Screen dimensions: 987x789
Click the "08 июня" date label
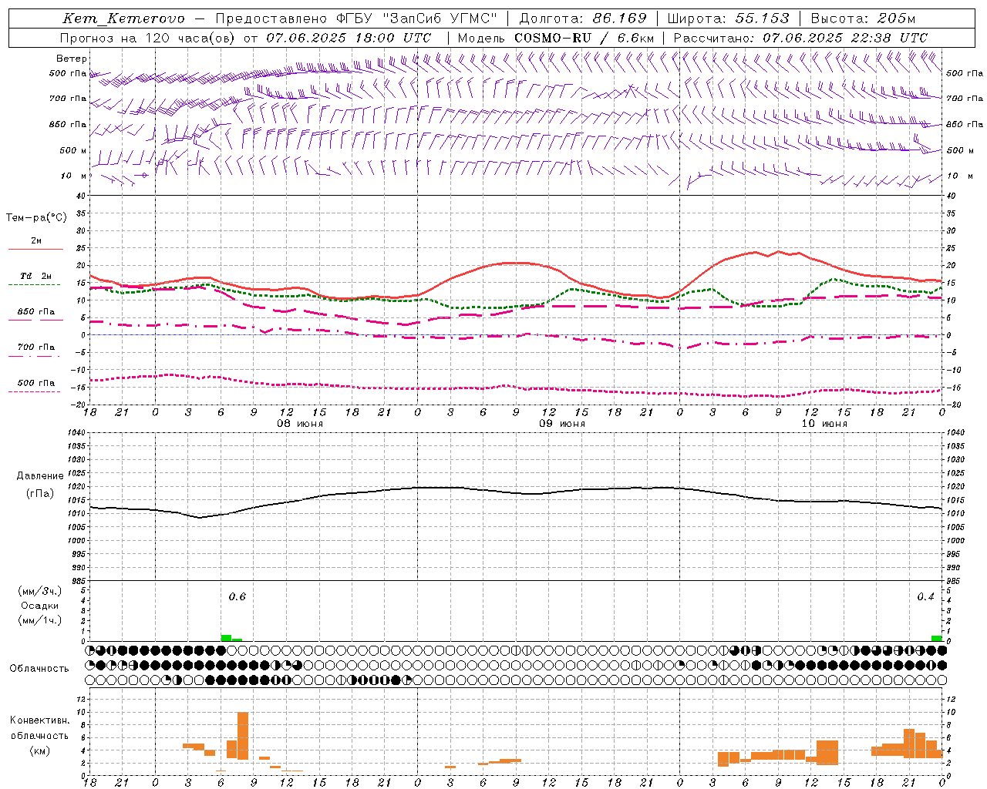[x=299, y=424]
